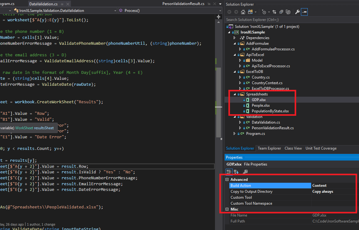Select the PersonValidationResult.cs preview tab
The image size is (359, 230).
pos(183,4)
